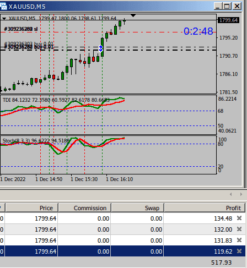
Task: Click profit value 132.00
Action: pyautogui.click(x=223, y=229)
